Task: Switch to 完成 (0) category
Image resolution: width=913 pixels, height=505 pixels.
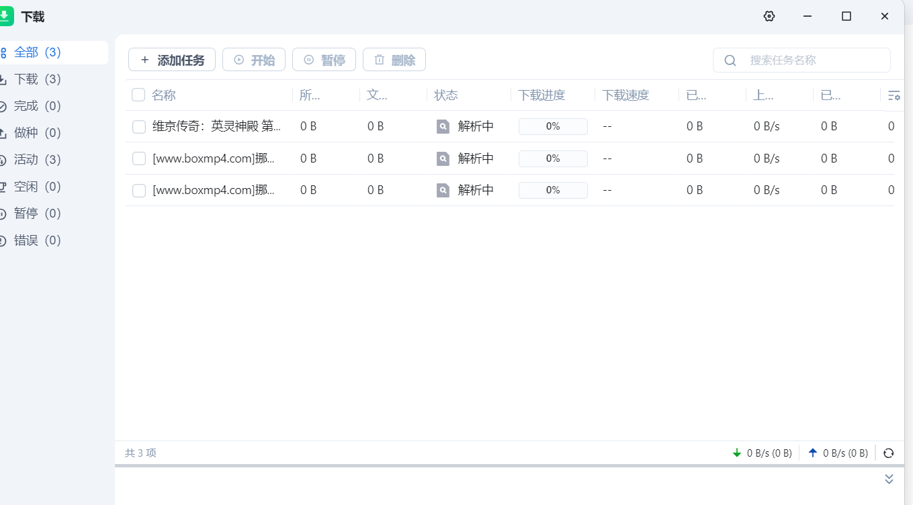Action: (52, 106)
